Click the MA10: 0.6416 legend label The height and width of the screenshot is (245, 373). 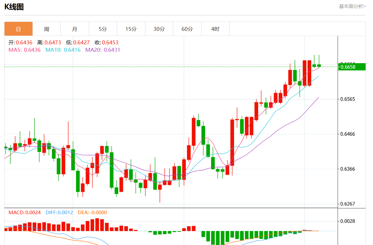(x=63, y=50)
